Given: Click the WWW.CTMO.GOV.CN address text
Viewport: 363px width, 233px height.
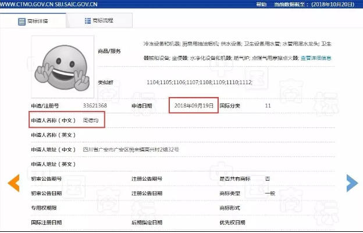Looking at the screenshot, I should 25,4.
